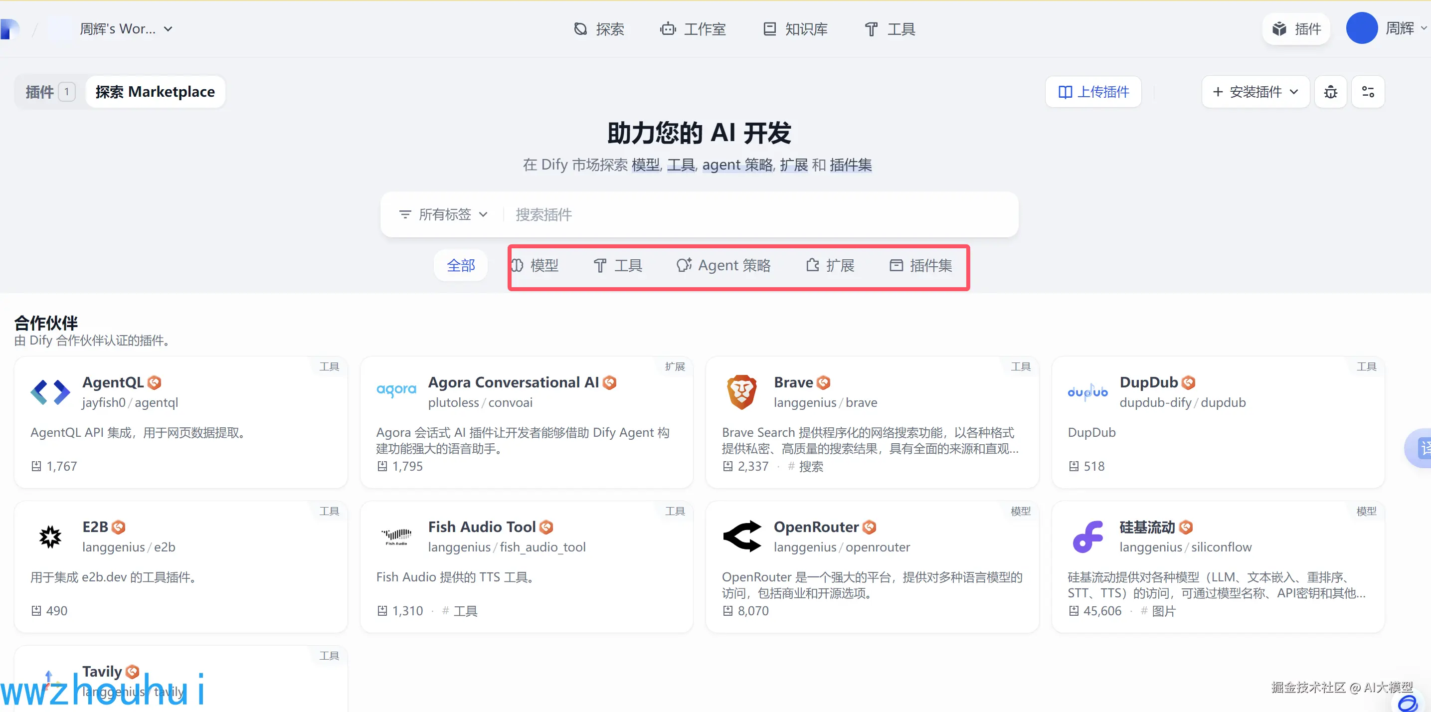Filter by 扩展 category
Screen dimensions: 1431x712
[x=830, y=265]
